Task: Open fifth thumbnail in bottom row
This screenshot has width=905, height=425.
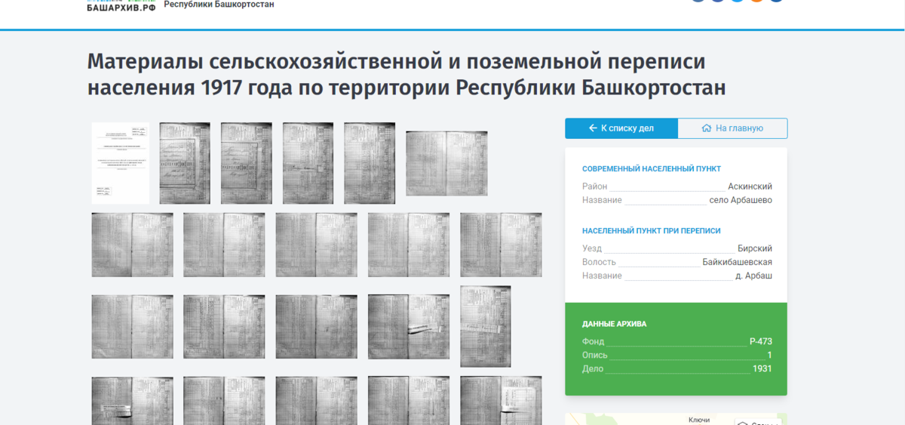Action: (501, 401)
